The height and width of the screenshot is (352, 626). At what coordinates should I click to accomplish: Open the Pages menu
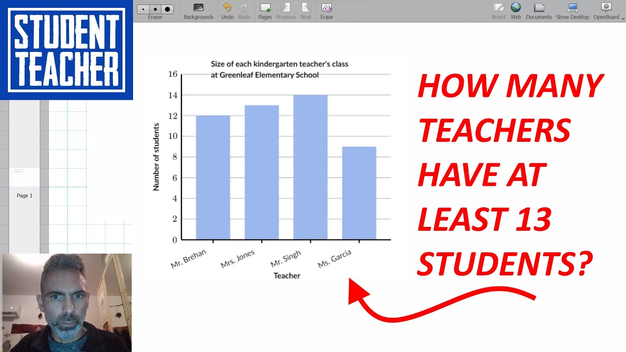pyautogui.click(x=265, y=11)
